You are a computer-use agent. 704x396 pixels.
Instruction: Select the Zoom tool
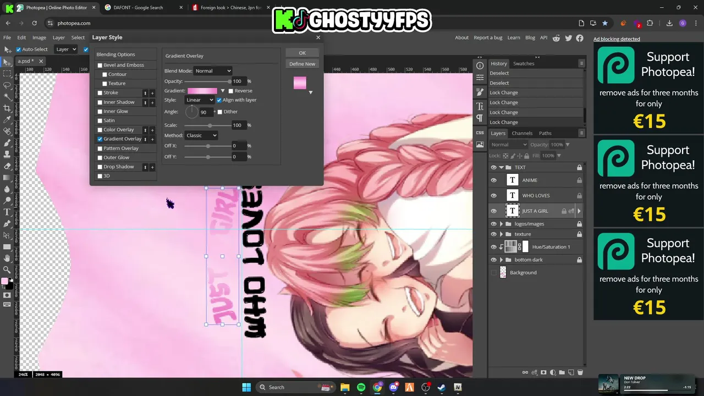point(7,269)
